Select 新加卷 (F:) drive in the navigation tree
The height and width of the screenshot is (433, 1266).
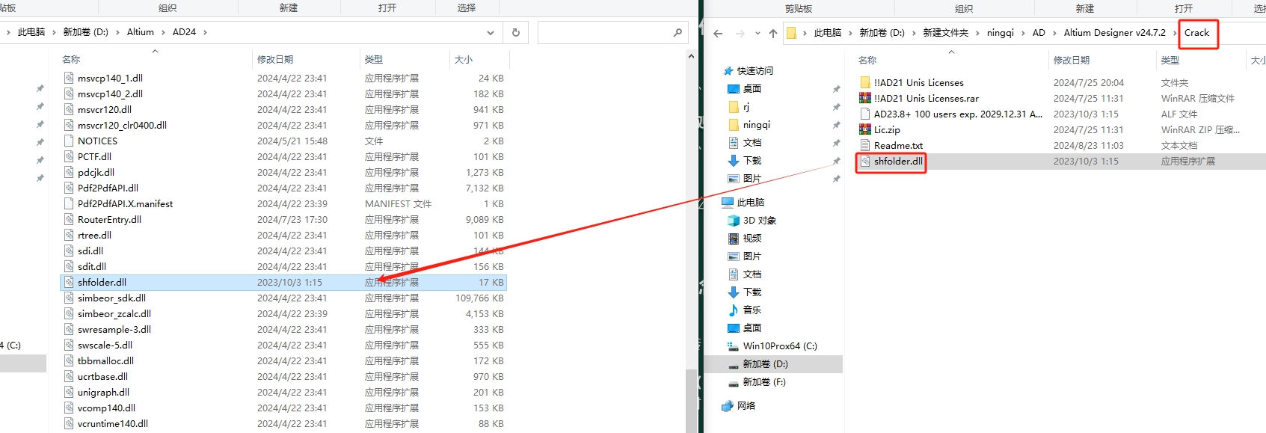(x=763, y=381)
